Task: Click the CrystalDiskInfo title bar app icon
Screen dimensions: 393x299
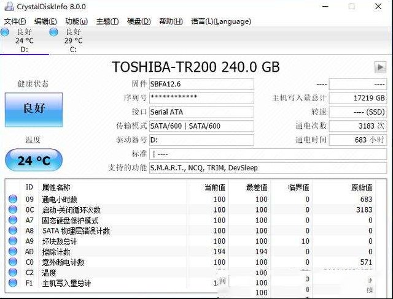Action: point(9,7)
